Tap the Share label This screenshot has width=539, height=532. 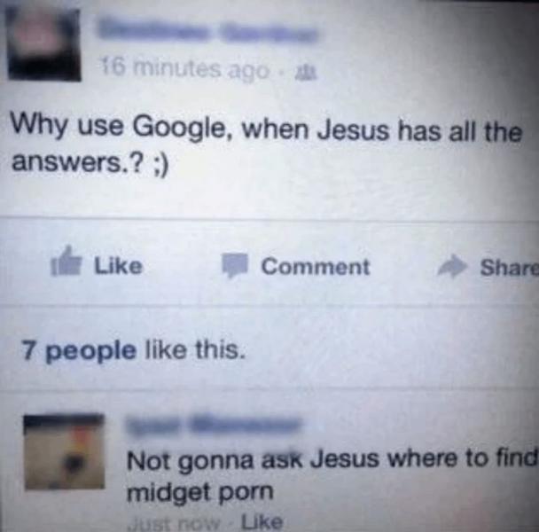coord(508,268)
